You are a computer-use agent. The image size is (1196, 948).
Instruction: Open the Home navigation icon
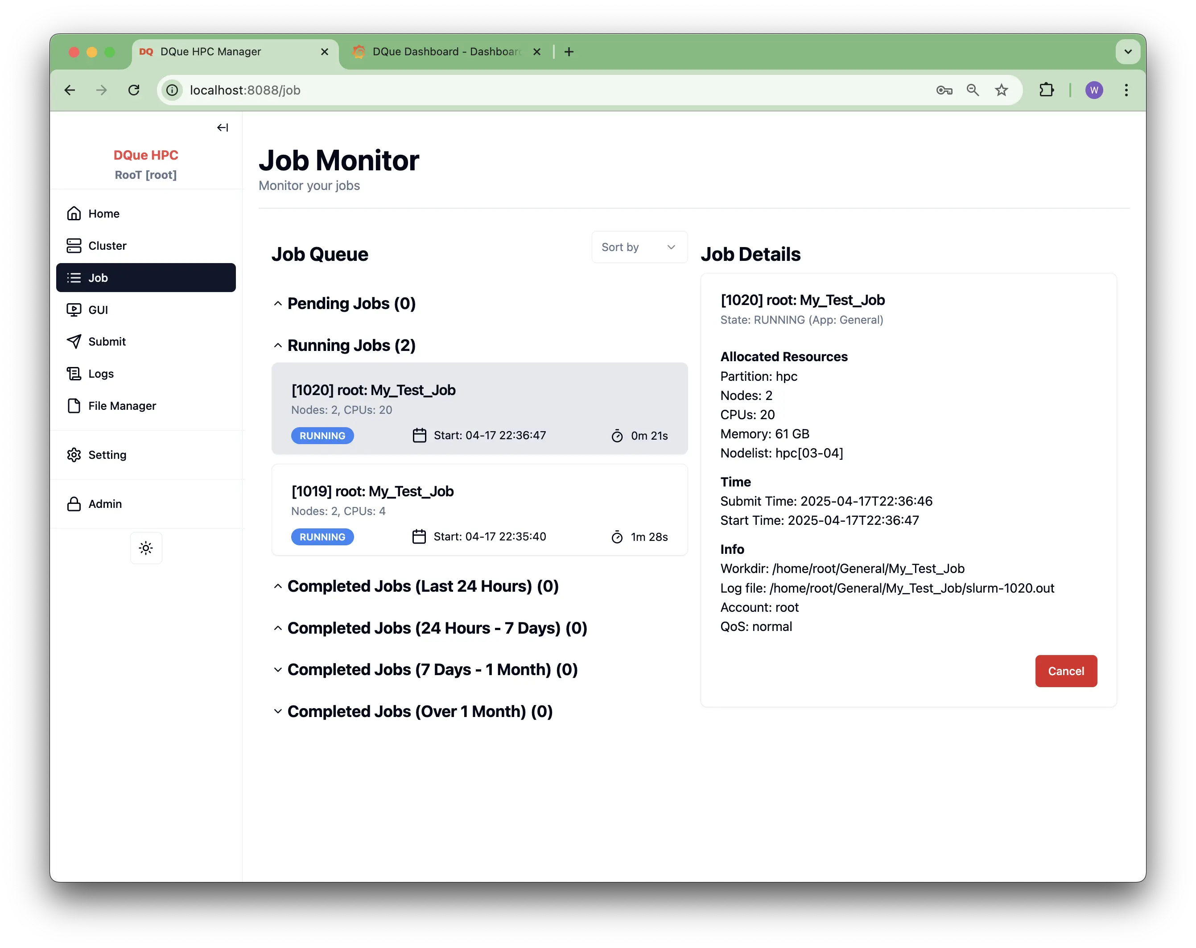74,213
